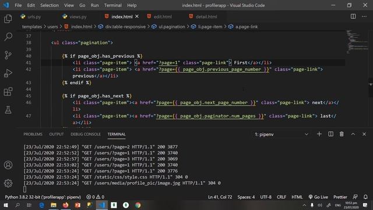Add a new terminal with plus icon
The width and height of the screenshot is (373, 210).
319,134
